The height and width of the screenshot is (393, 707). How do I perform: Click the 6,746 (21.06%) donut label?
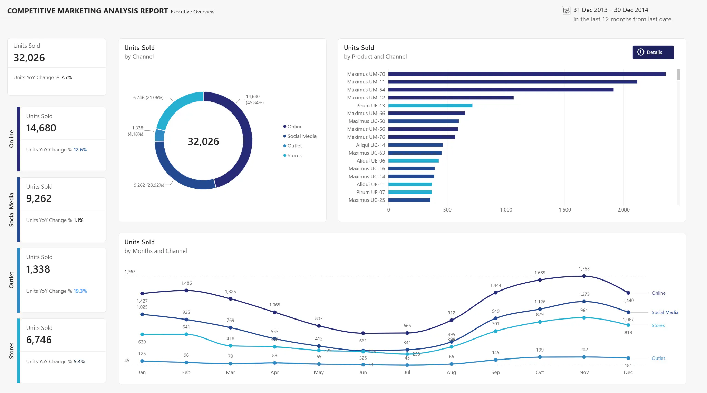click(148, 98)
